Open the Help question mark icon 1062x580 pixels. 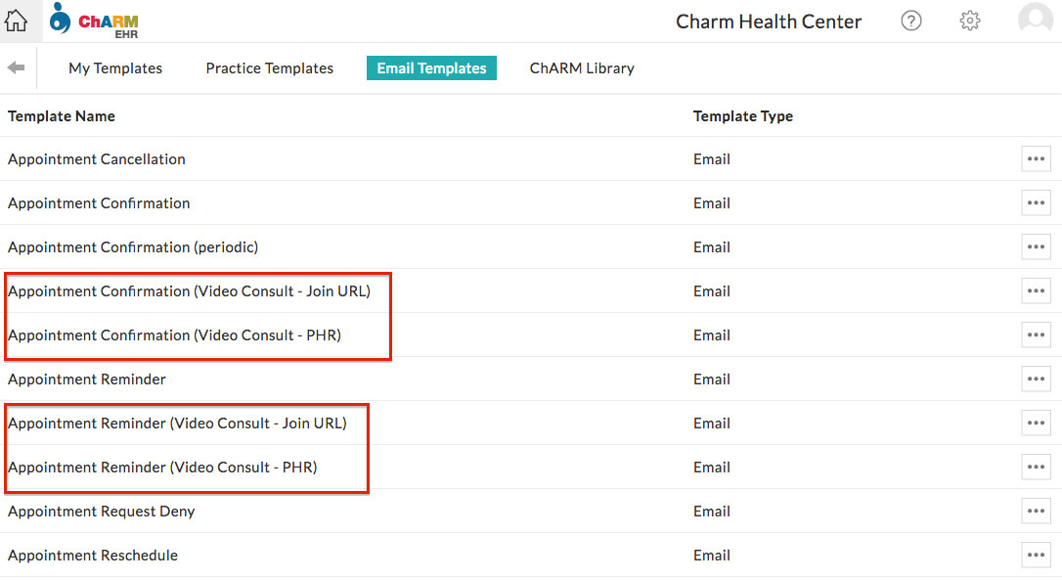click(x=910, y=20)
